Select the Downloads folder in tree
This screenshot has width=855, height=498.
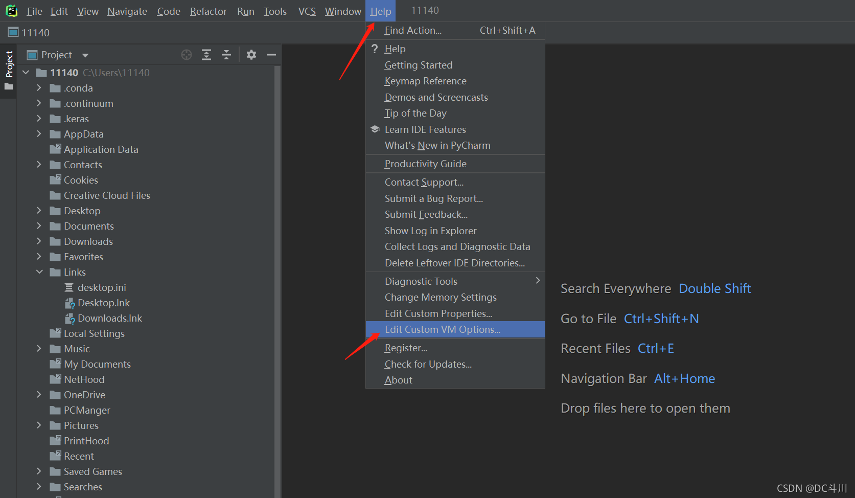point(146,241)
